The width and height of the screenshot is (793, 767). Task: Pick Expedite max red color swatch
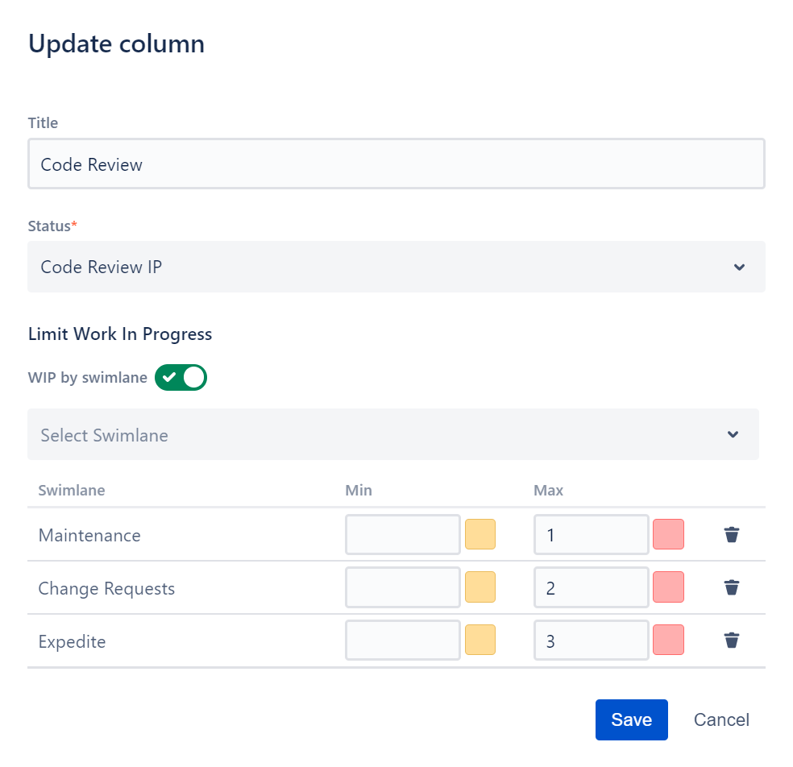tap(668, 640)
